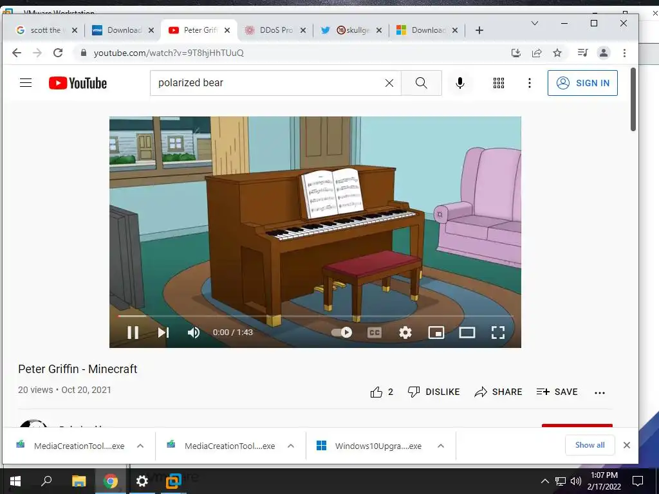Screen dimensions: 659x494
Task: Click the Peter Griffin - Minecraft title
Action: (x=78, y=369)
